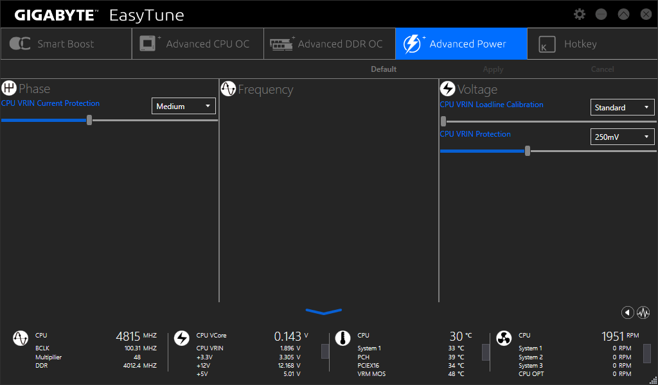
Task: Open the CPU VRIN Current Protection Medium dropdown
Action: tap(183, 106)
